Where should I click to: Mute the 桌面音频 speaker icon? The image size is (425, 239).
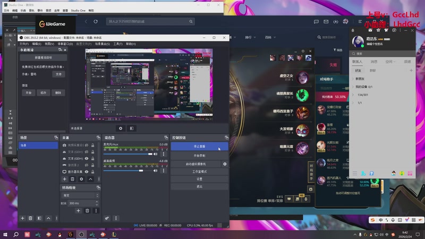(x=155, y=170)
